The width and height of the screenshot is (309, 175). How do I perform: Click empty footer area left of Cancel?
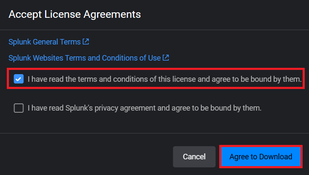[85, 156]
